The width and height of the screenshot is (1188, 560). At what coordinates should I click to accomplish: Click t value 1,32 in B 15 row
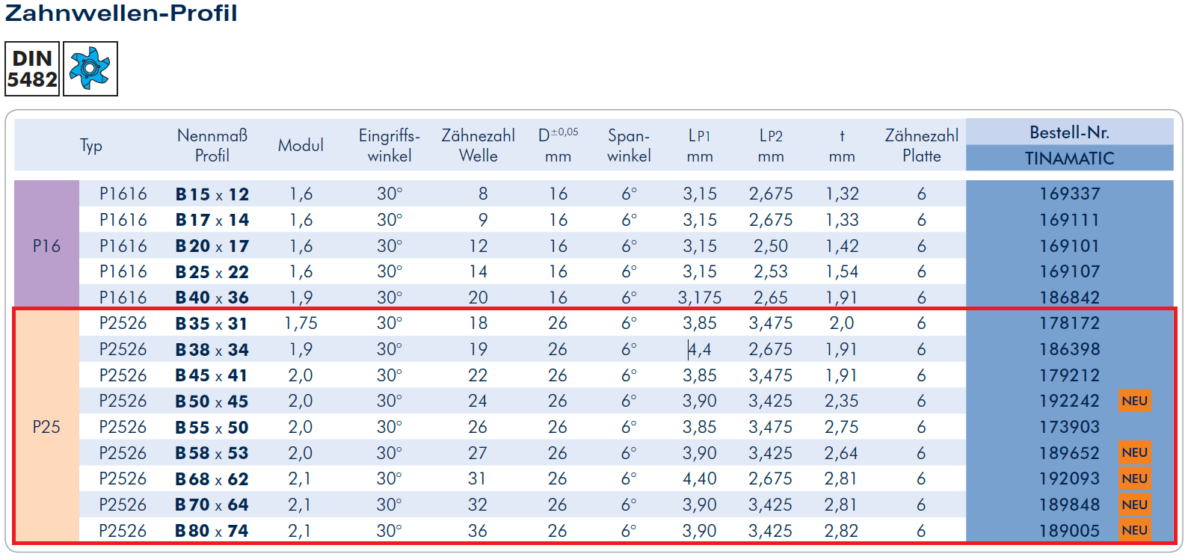842,194
